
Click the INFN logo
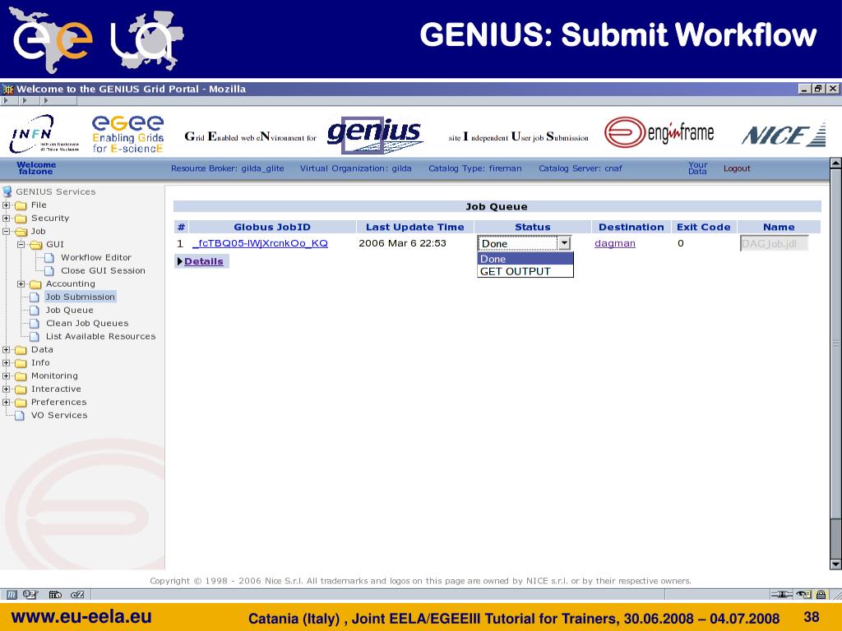(44, 134)
